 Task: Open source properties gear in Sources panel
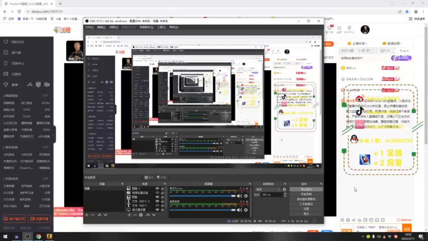141,215
